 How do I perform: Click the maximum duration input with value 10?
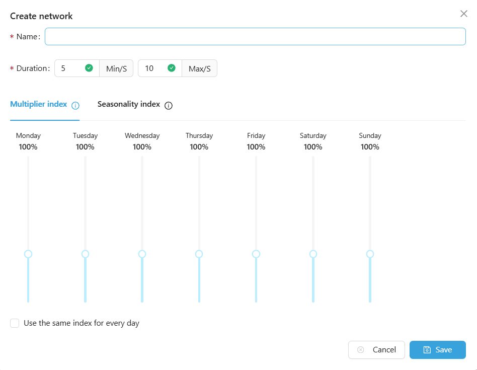point(153,68)
